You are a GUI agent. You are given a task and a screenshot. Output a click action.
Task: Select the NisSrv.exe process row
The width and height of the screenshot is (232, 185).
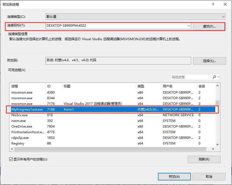pyautogui.click(x=112, y=115)
